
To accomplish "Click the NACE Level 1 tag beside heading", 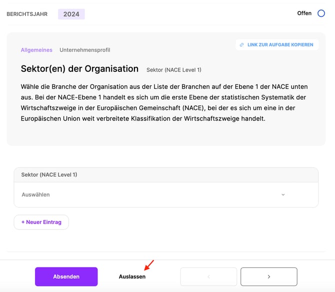I will (173, 69).
